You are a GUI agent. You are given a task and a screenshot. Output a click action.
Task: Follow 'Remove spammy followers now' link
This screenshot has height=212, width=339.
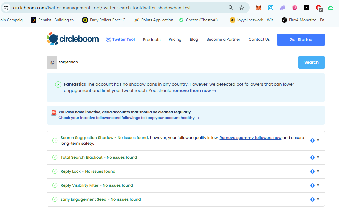click(250, 138)
